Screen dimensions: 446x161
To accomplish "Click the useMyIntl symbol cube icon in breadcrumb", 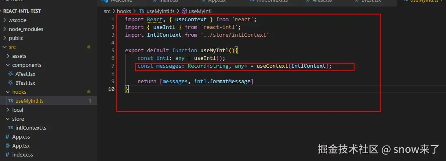I will pyautogui.click(x=185, y=11).
